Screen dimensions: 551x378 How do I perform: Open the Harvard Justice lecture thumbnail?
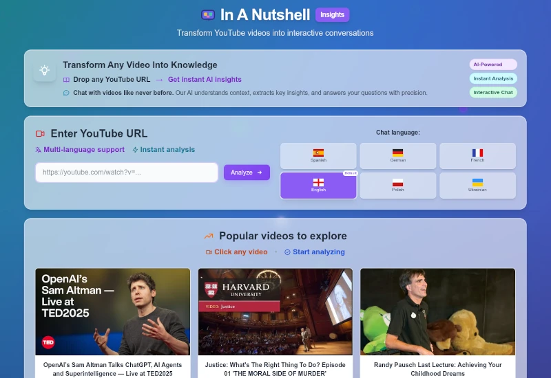click(x=275, y=312)
